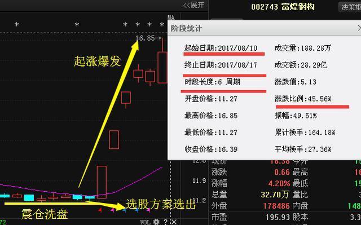361x225 pixels.
Task: Click the 内盘 label in the quote panel
Action: tap(301, 206)
